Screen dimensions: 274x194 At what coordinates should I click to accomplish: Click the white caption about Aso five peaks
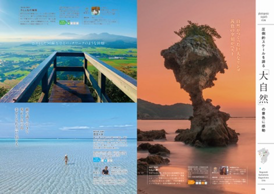click(x=68, y=43)
